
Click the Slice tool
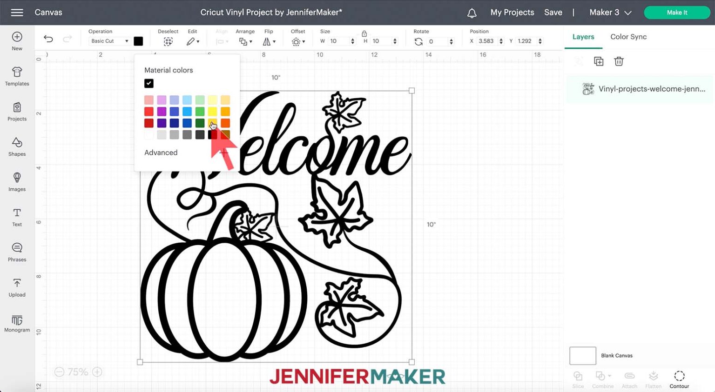[x=578, y=379]
